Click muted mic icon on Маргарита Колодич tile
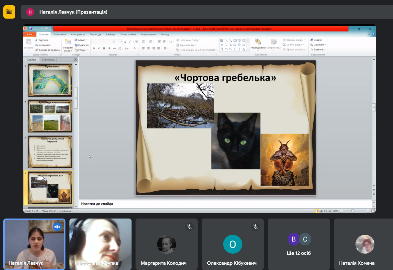This screenshot has height=270, width=393. (189, 227)
